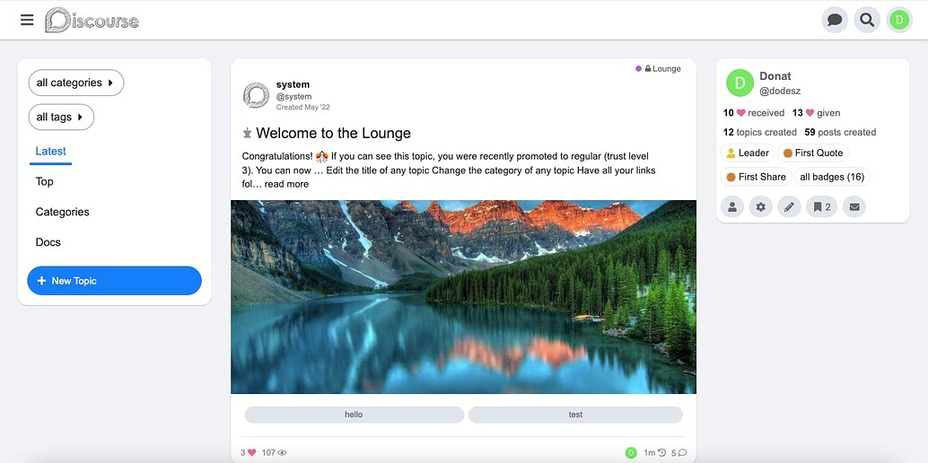Open bookmarks icon showing 2
The height and width of the screenshot is (463, 928).
pos(821,206)
